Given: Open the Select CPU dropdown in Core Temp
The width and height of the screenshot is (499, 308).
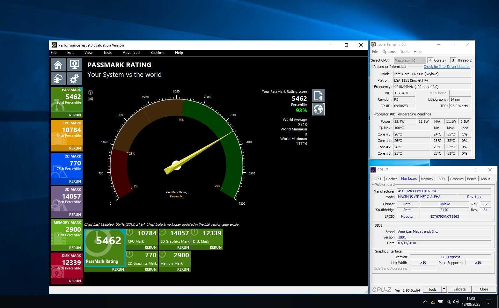Looking at the screenshot, I should [x=410, y=60].
